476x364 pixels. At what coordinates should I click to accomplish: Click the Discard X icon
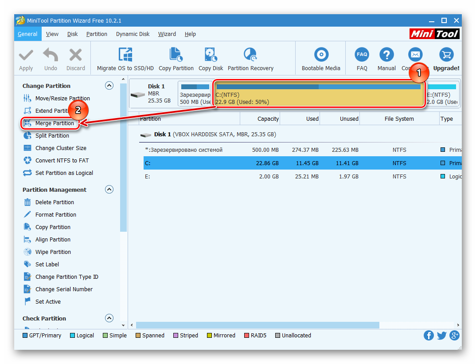point(76,55)
